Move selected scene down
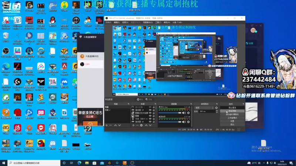 pyautogui.click(x=120, y=125)
